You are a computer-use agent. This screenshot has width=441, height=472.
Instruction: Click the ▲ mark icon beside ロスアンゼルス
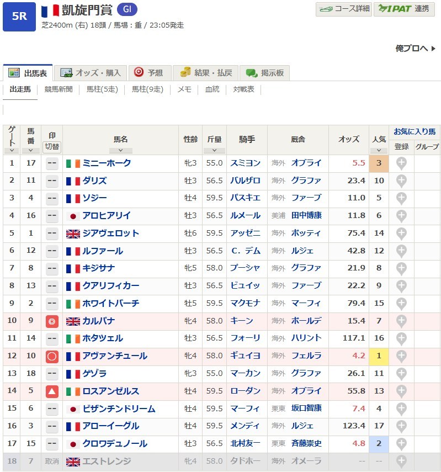52,391
